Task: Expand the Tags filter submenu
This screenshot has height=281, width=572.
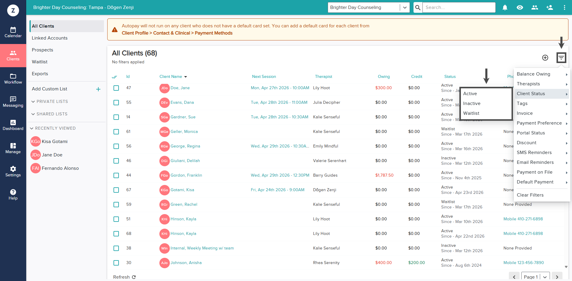Action: [542, 103]
